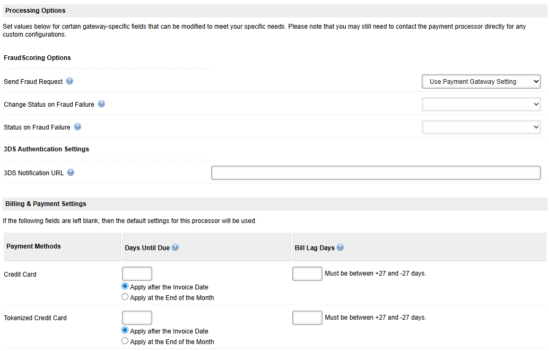Click the Processing Options section header

pos(36,10)
